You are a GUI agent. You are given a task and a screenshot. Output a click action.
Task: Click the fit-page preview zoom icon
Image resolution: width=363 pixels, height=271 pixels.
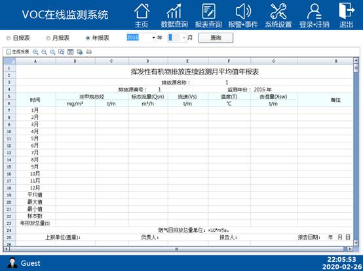pos(62,52)
